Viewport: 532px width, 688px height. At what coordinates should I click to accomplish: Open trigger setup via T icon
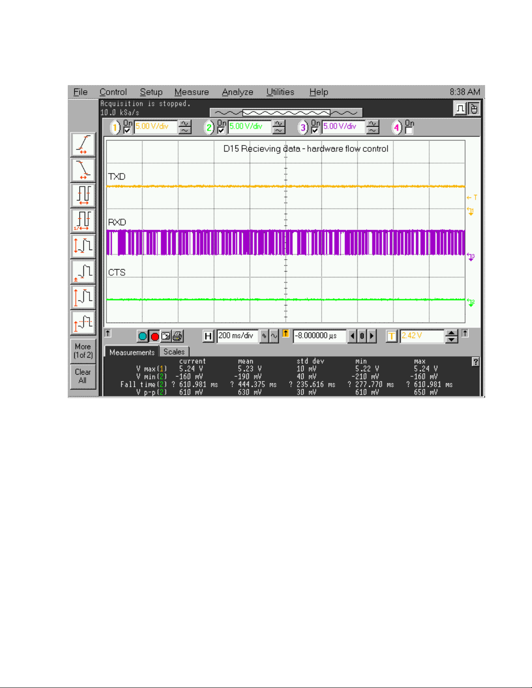pyautogui.click(x=392, y=336)
